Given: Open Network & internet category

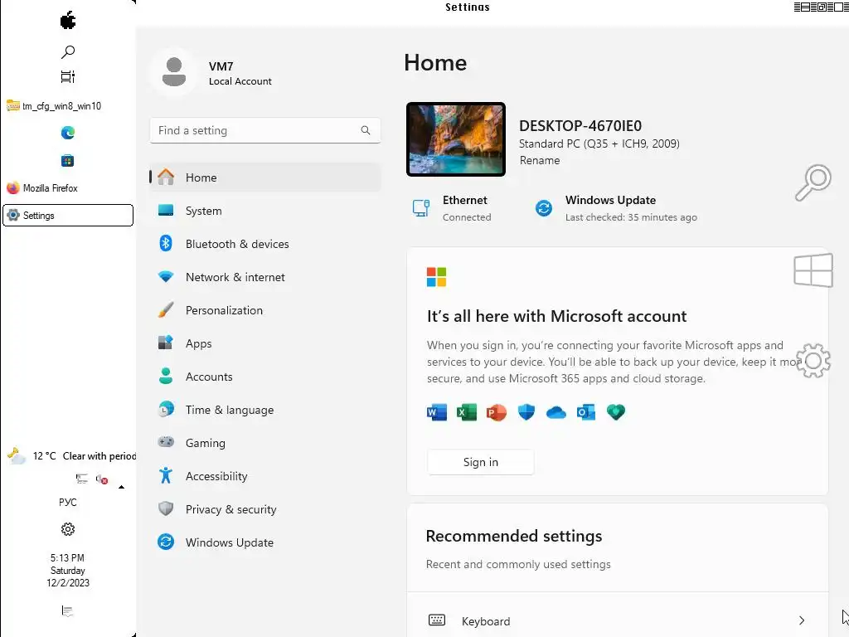Looking at the screenshot, I should 264,277.
